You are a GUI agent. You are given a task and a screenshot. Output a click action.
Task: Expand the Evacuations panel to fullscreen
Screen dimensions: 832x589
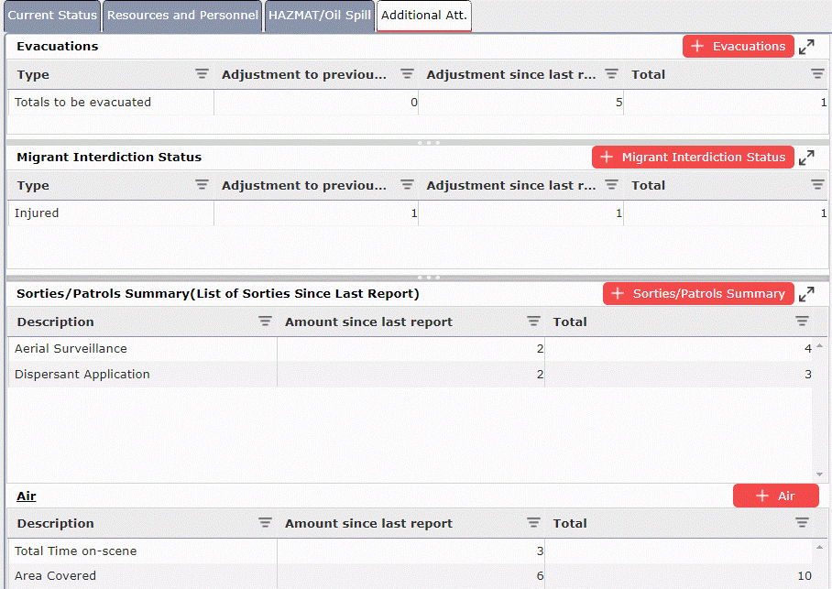pyautogui.click(x=807, y=46)
